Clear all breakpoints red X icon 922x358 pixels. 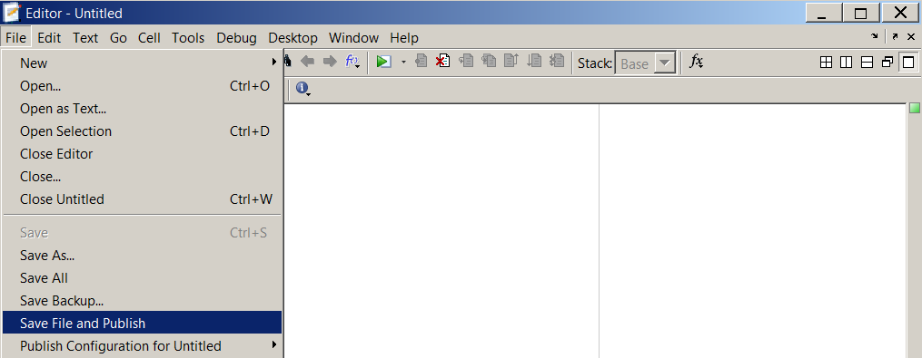point(442,61)
